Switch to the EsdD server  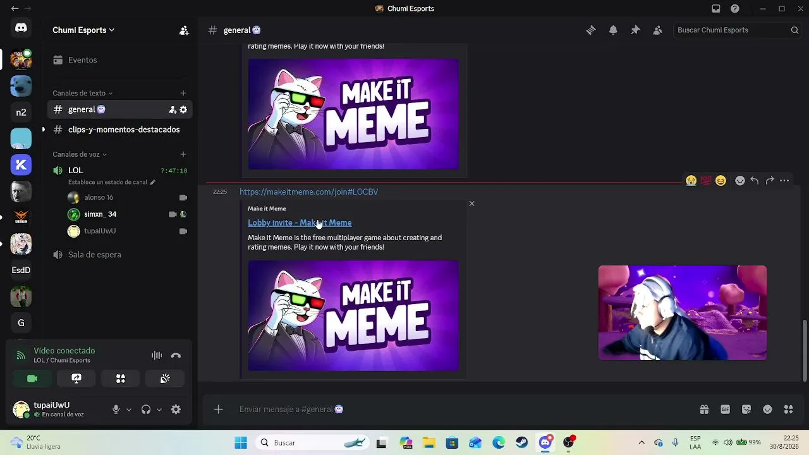pyautogui.click(x=21, y=270)
